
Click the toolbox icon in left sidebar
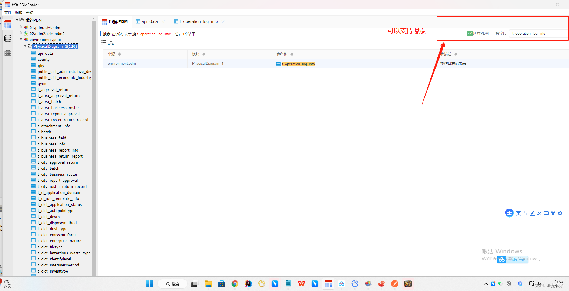(x=8, y=53)
